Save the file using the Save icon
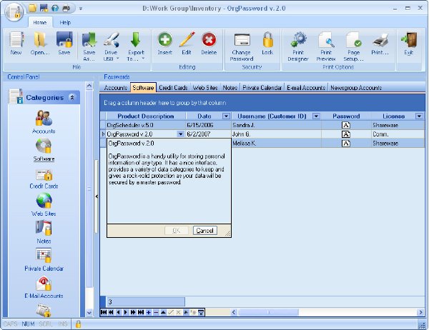Viewport: 429px width, 330px height. (64, 43)
